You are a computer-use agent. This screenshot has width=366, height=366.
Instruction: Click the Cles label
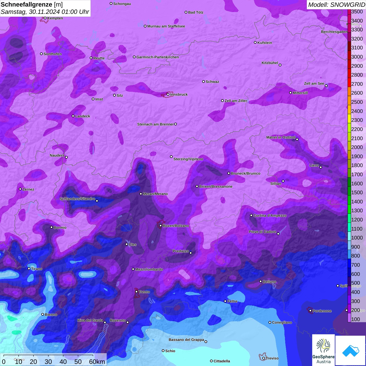click(x=133, y=244)
